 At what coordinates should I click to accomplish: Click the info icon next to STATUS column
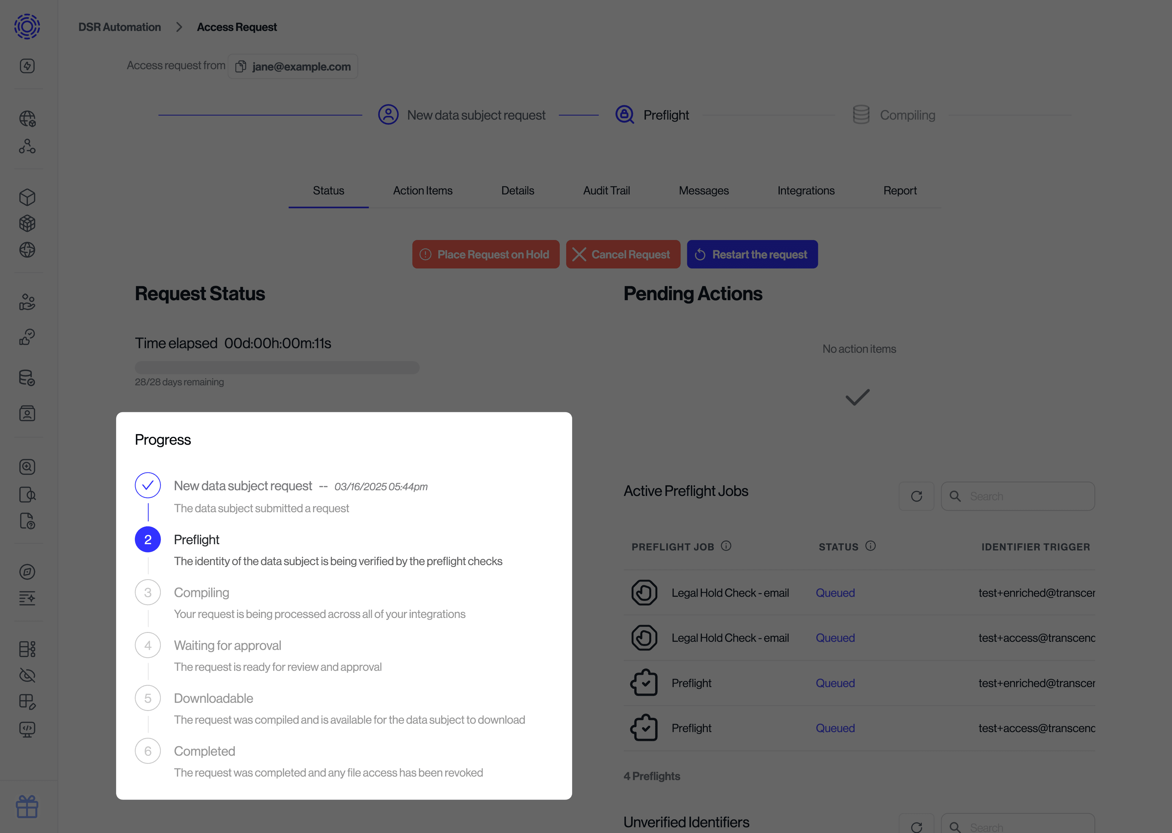click(871, 546)
